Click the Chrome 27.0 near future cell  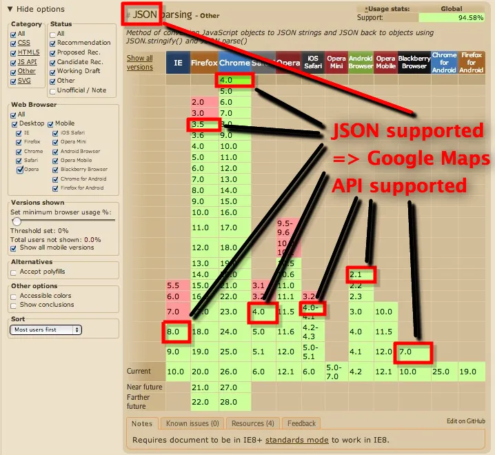click(x=235, y=387)
